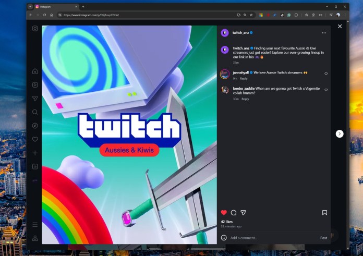This screenshot has width=363, height=256.
Task: View site information icon in address bar
Action: click(60, 15)
